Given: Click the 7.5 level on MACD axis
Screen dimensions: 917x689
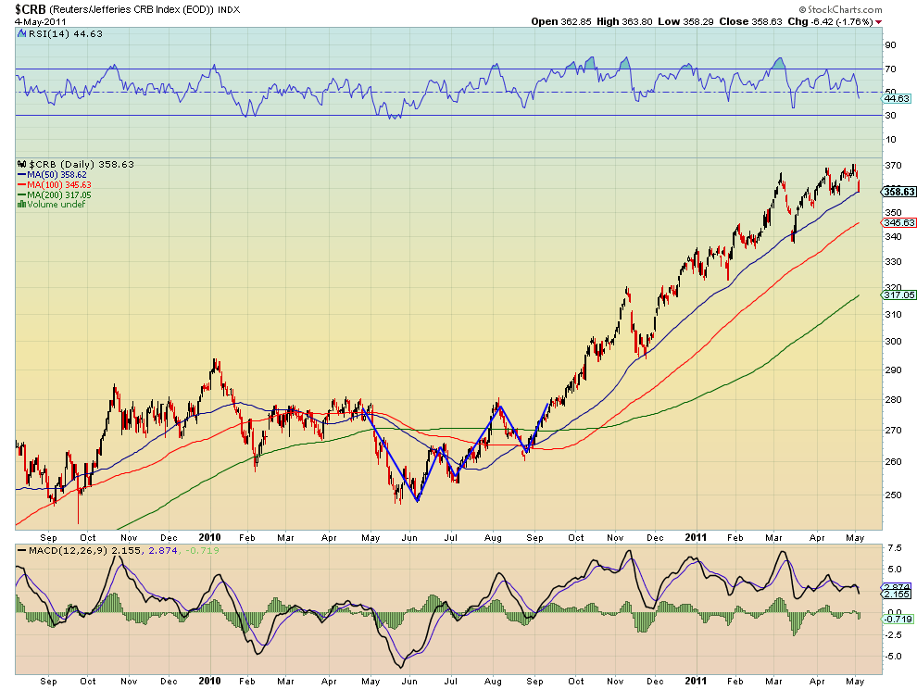Looking at the screenshot, I should click(x=894, y=548).
